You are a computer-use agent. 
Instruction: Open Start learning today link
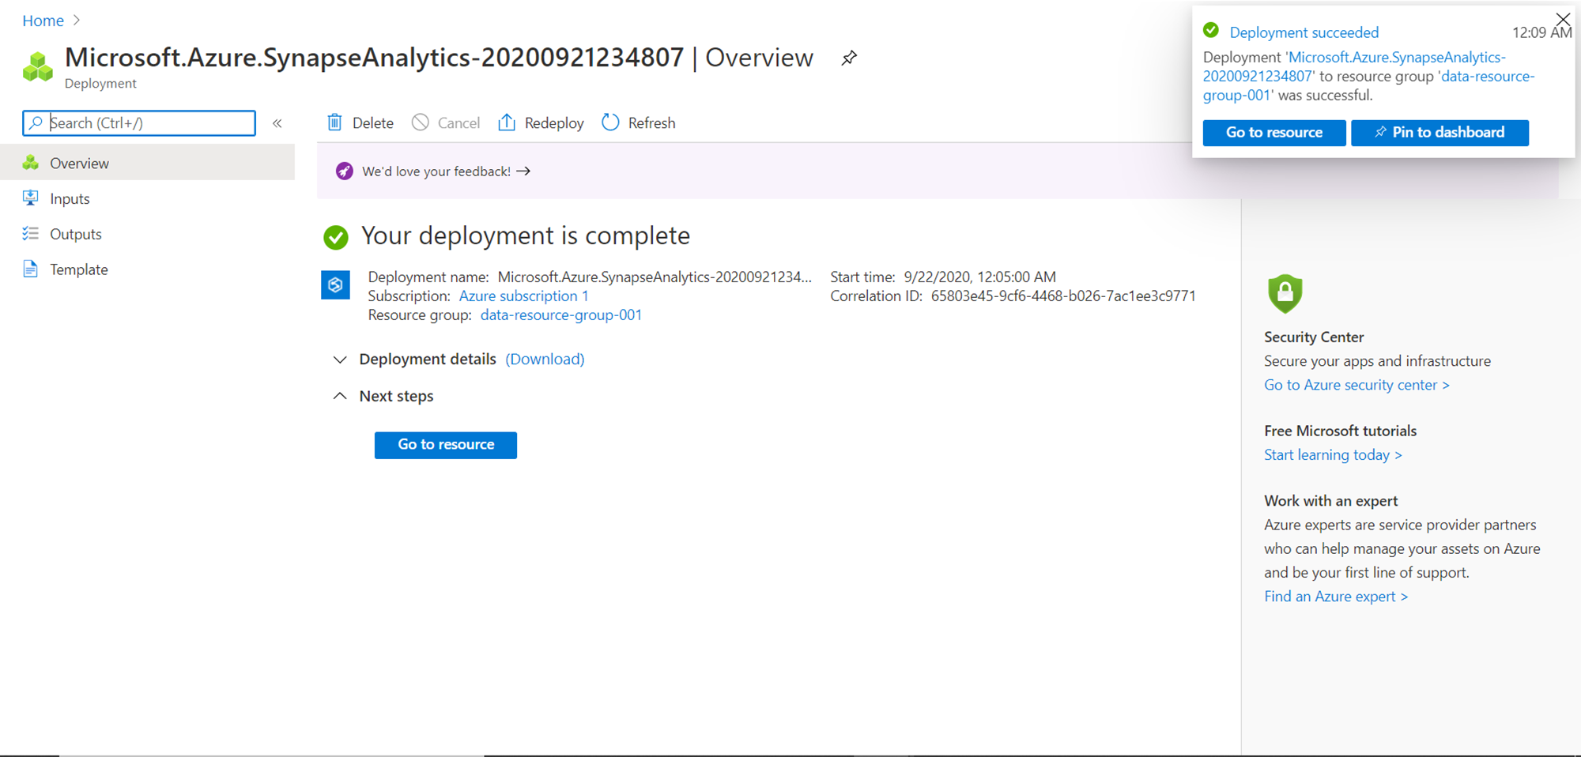click(1333, 454)
